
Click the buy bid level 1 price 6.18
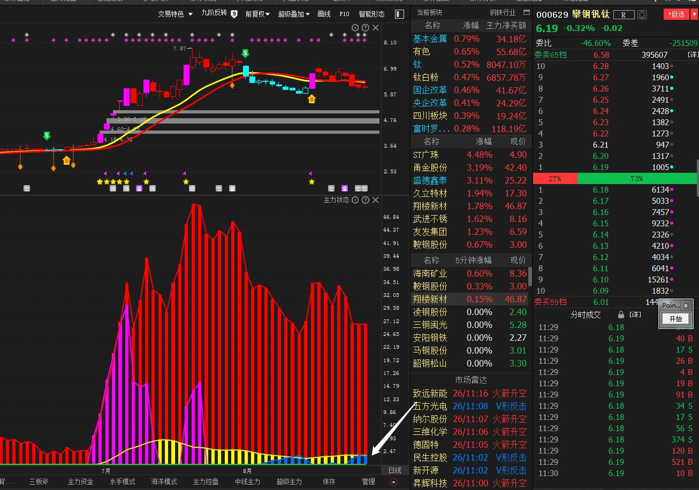click(601, 190)
